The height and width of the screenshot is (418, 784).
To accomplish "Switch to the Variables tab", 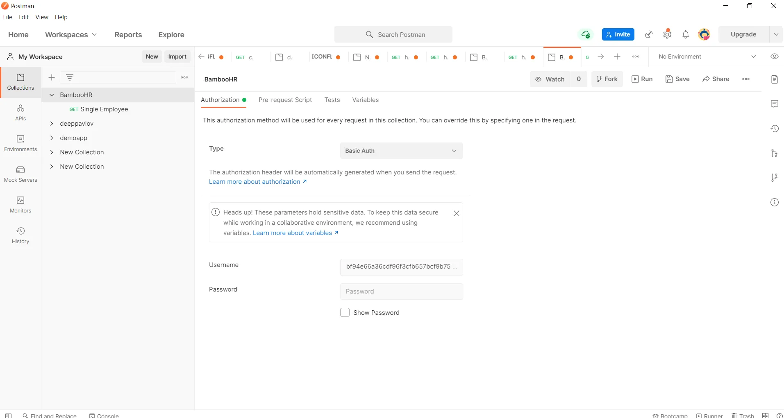I will pos(366,100).
